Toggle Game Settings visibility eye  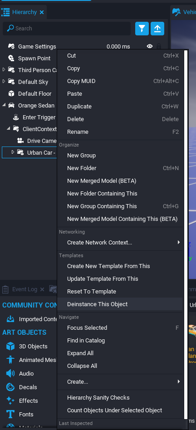click(x=150, y=46)
